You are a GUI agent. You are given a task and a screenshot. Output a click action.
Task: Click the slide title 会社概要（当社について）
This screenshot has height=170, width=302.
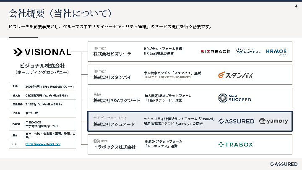pyautogui.click(x=60, y=14)
